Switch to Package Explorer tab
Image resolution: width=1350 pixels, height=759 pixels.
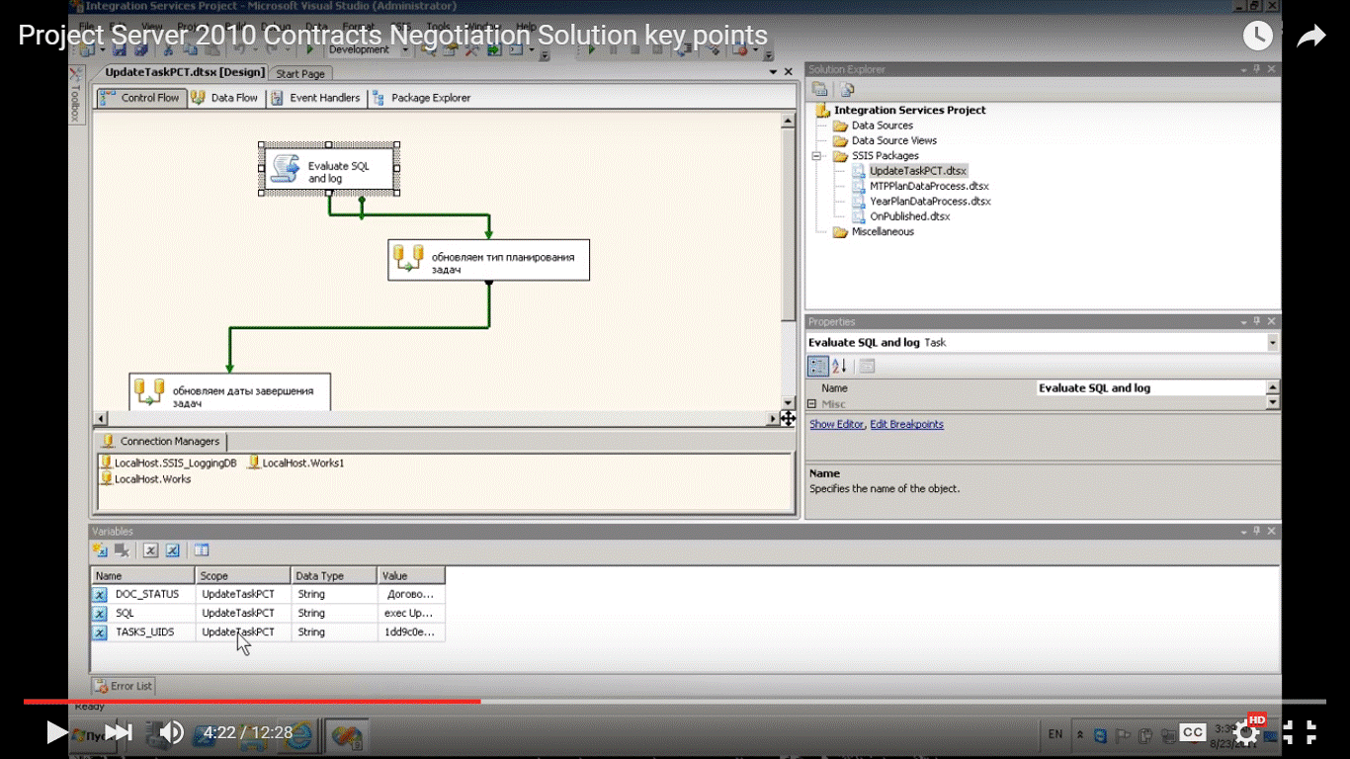[x=421, y=98]
